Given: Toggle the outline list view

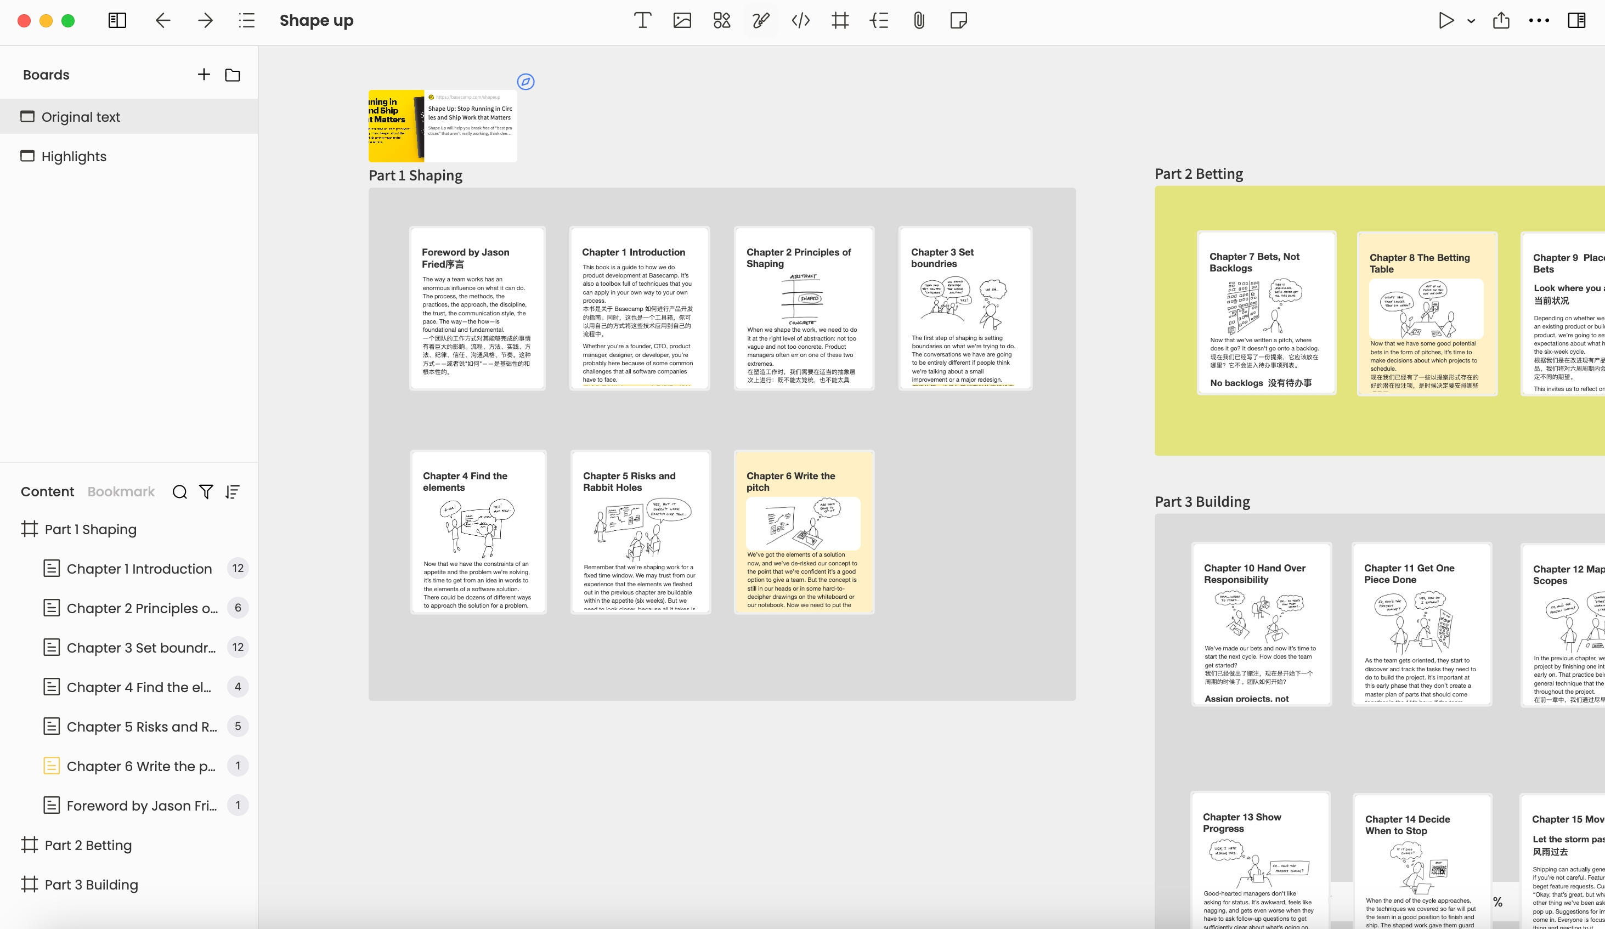Looking at the screenshot, I should (246, 20).
